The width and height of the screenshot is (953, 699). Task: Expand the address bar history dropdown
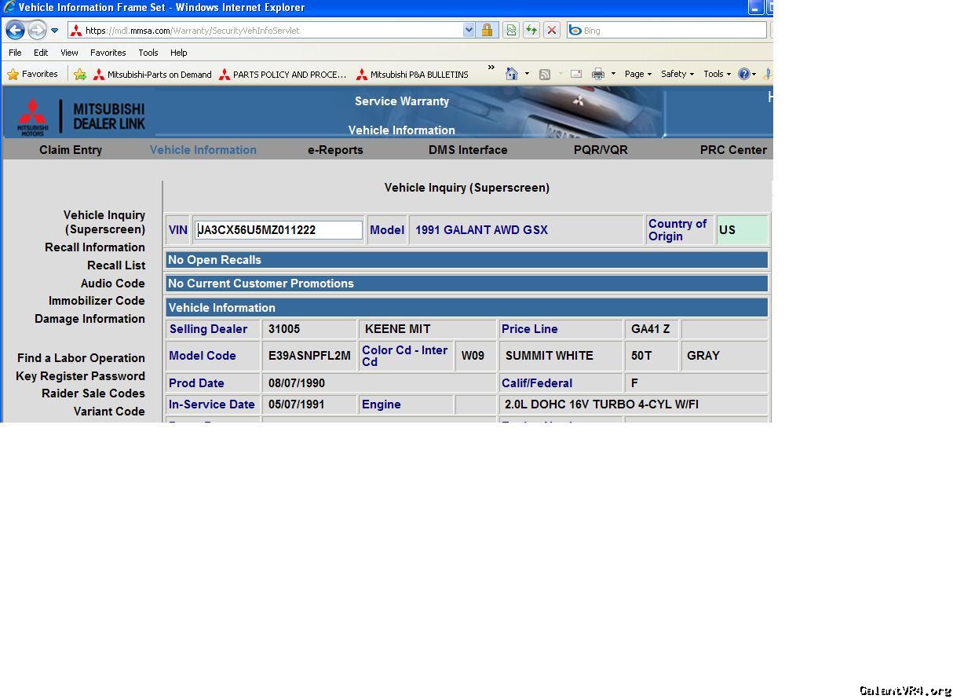(x=469, y=31)
